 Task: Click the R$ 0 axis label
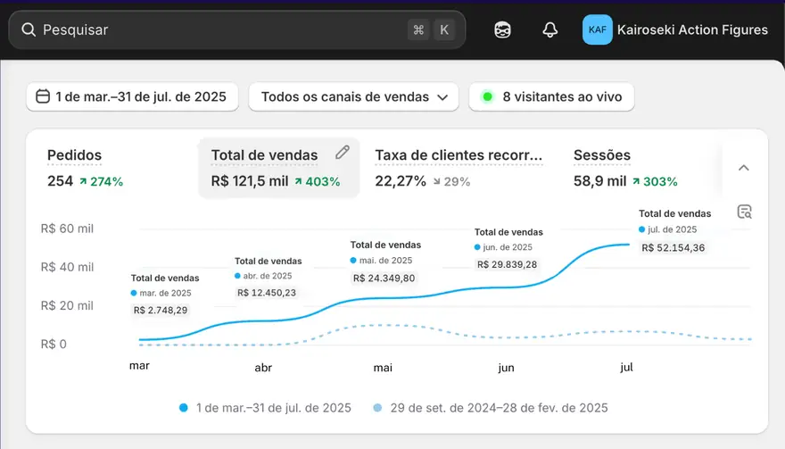coord(54,345)
